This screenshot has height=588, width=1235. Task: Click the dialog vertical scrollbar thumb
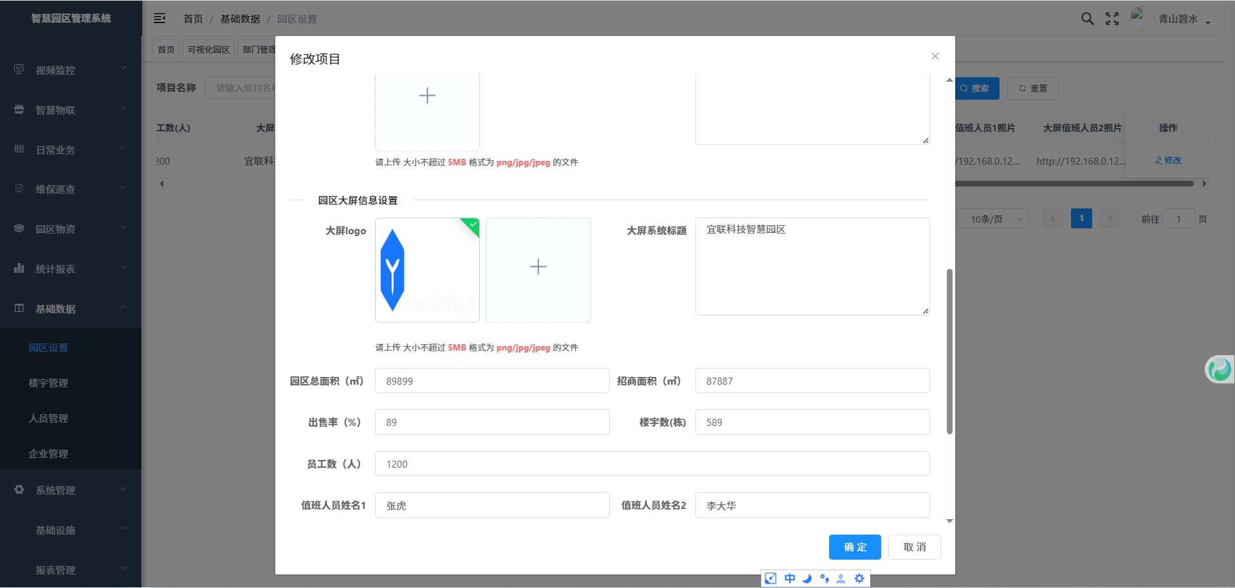(949, 351)
